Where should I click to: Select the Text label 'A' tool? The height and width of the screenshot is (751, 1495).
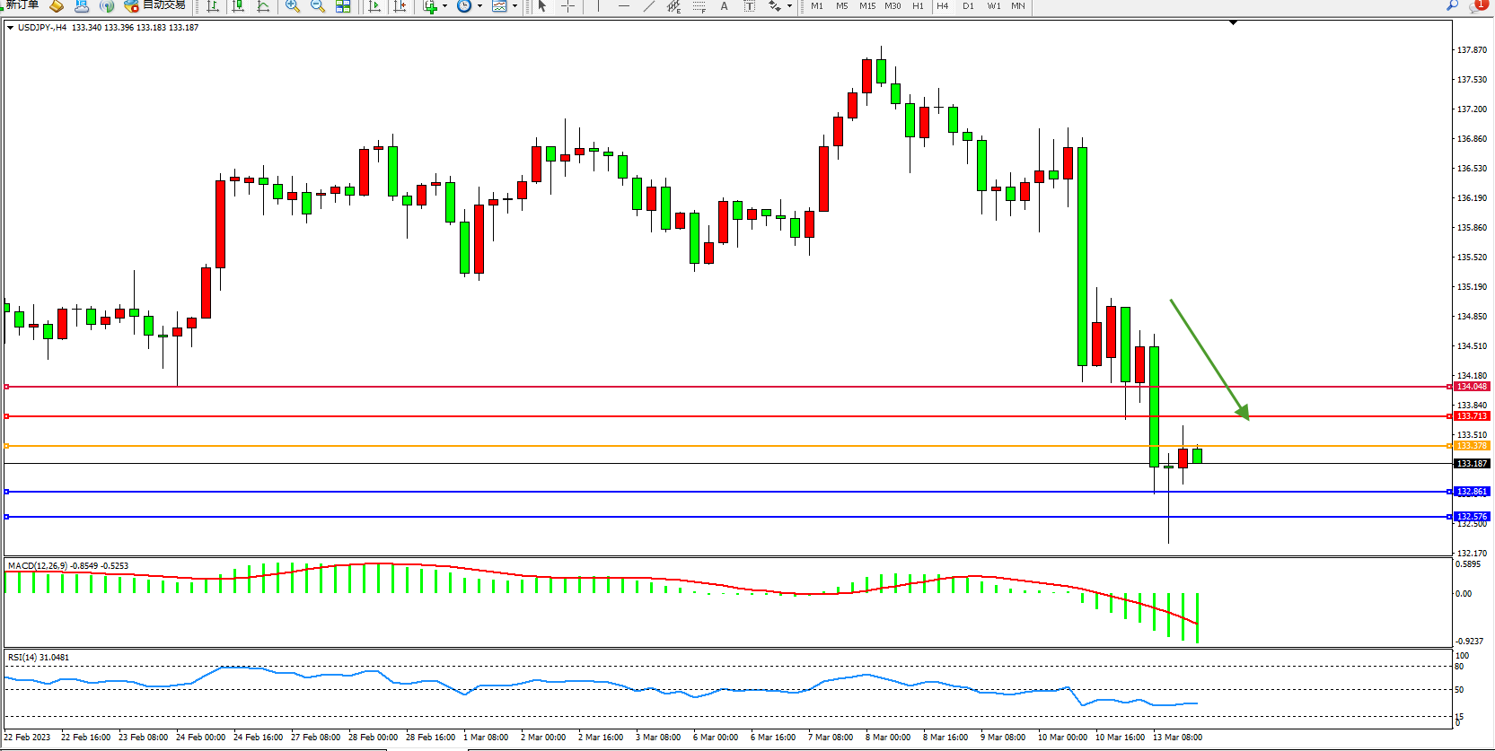click(x=725, y=6)
